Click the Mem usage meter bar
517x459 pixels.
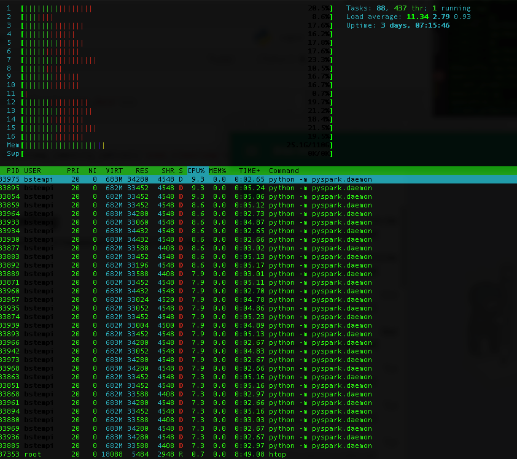pos(177,145)
